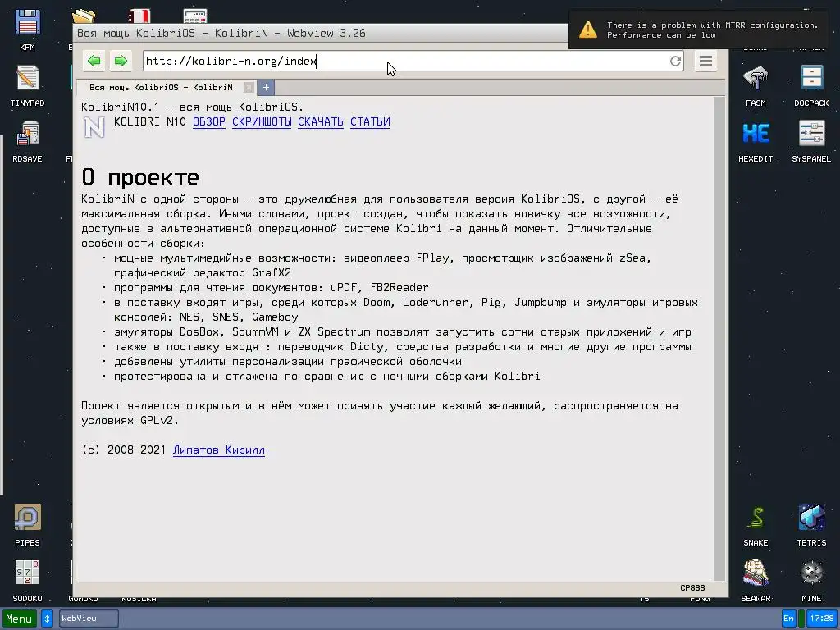The width and height of the screenshot is (840, 630).
Task: Open the WebView hamburger menu
Action: click(705, 61)
